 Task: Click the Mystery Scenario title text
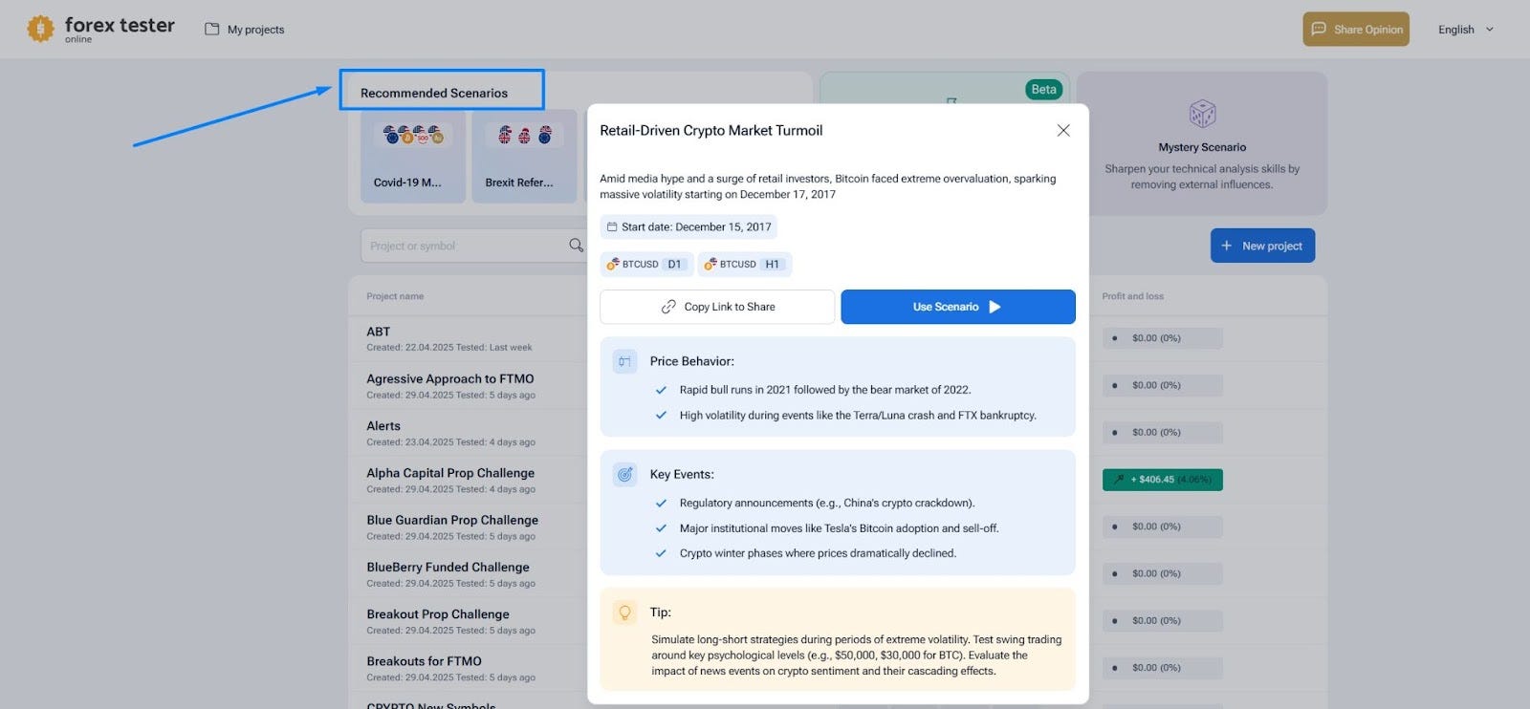(x=1202, y=147)
